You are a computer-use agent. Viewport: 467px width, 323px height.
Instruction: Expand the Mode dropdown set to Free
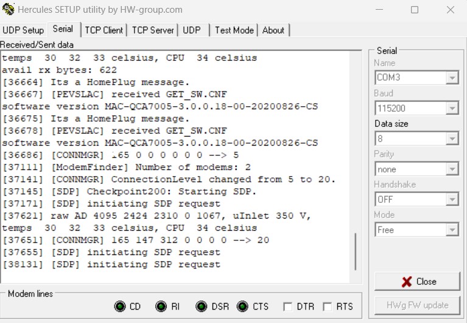click(452, 229)
